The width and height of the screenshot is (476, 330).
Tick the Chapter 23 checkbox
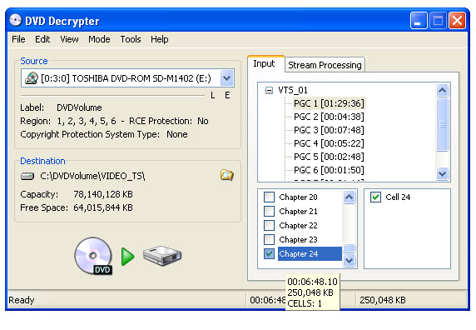click(x=270, y=239)
